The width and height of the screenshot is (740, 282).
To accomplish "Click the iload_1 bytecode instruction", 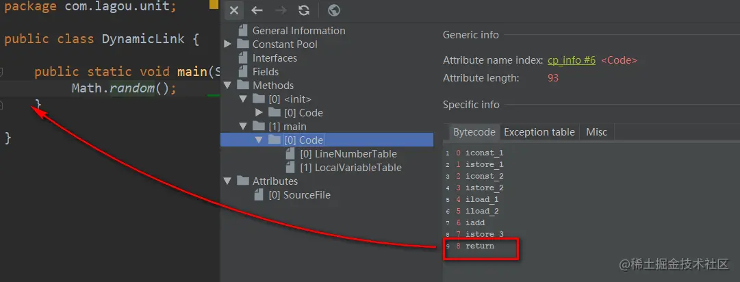I will (x=482, y=199).
